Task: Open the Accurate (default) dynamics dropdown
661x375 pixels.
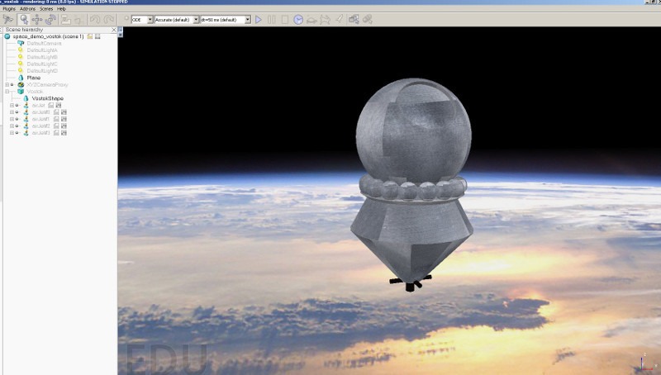Action: coord(177,19)
